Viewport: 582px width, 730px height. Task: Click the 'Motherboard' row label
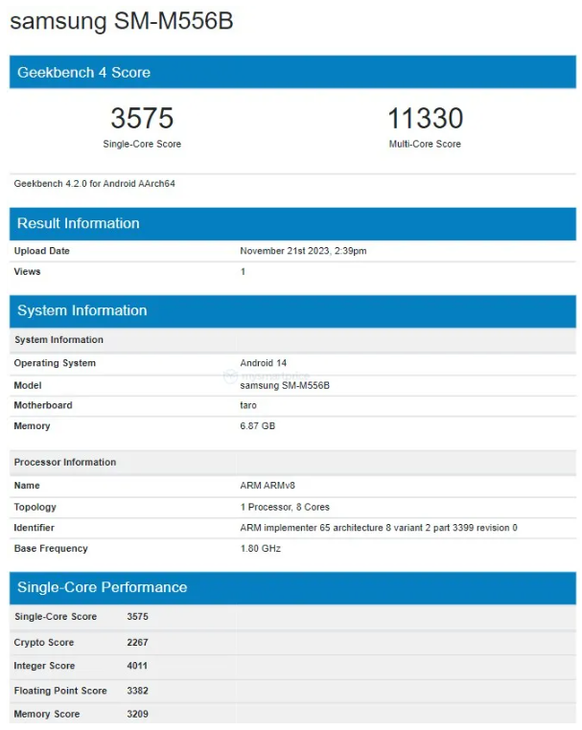pos(43,405)
